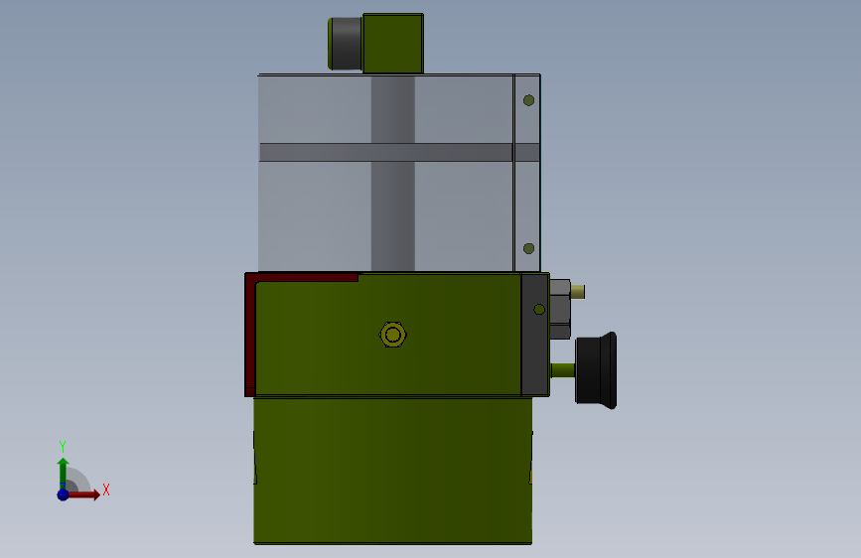Image resolution: width=861 pixels, height=558 pixels.
Task: Select the lower green reservoir body
Action: (x=392, y=471)
